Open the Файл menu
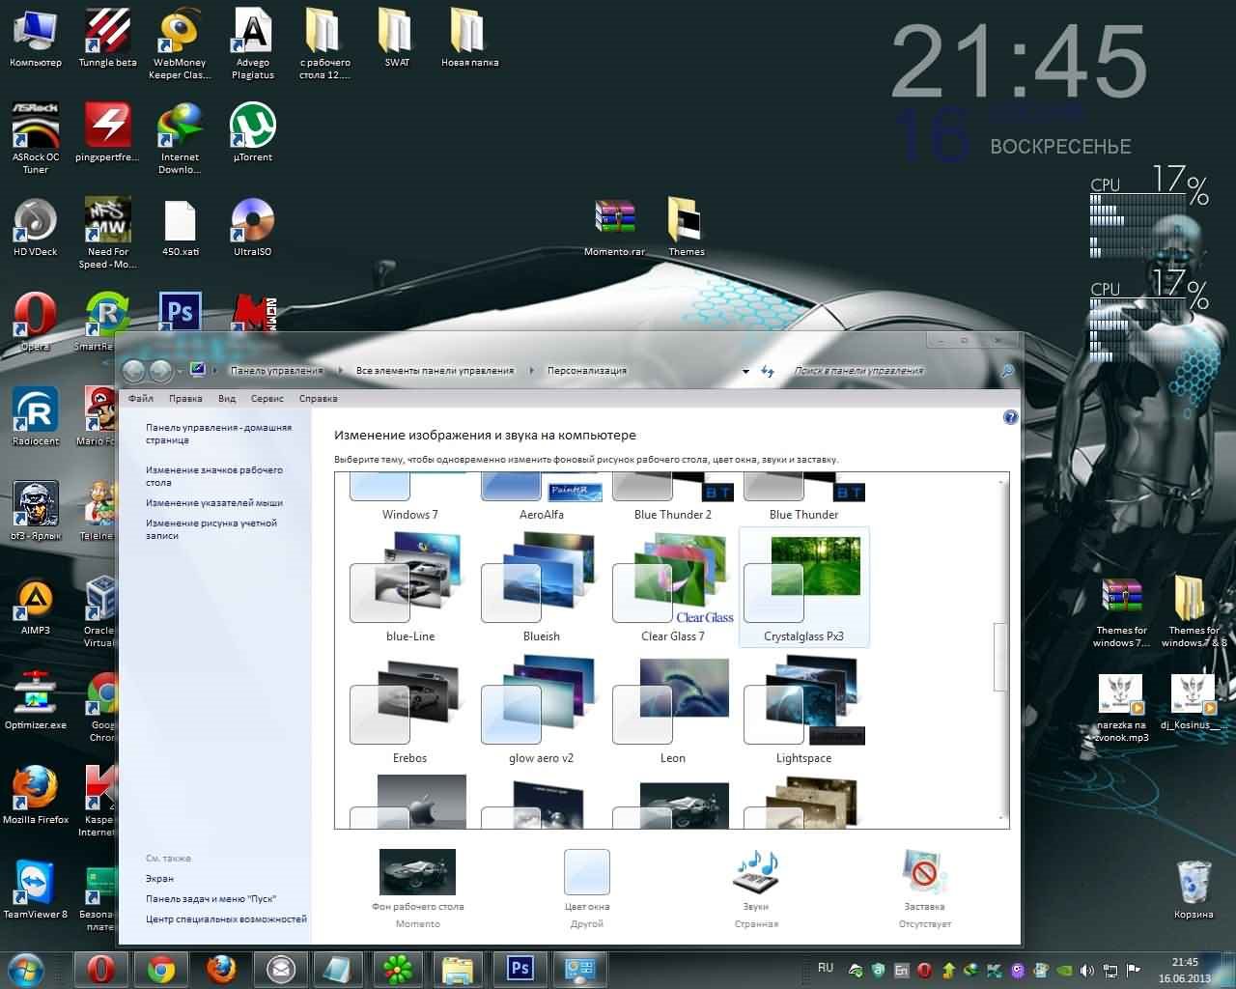Viewport: 1236px width, 989px height. click(140, 398)
